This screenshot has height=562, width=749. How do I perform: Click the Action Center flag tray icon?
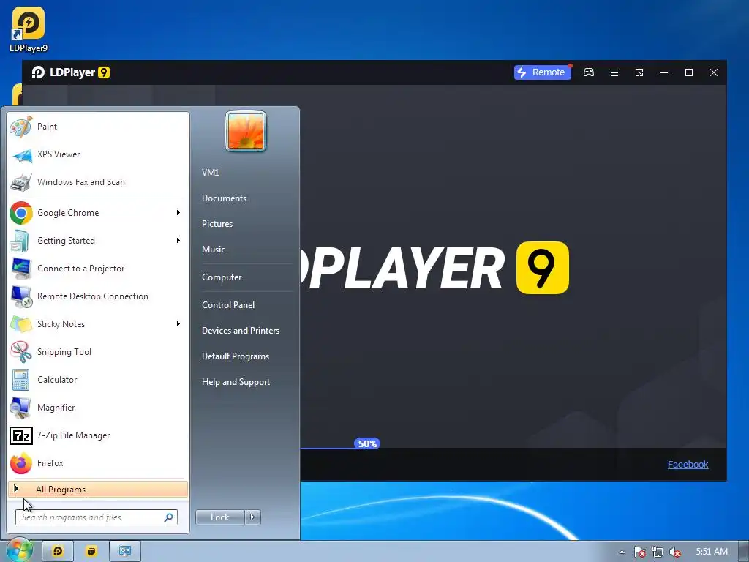[639, 552]
